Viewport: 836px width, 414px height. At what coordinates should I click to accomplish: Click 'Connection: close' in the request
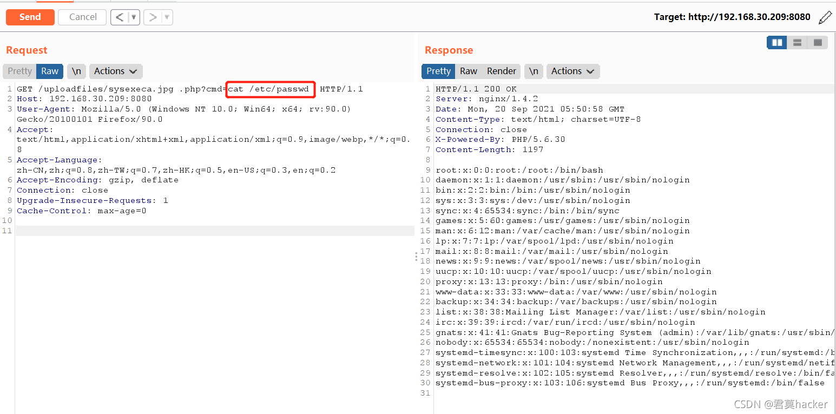[63, 190]
